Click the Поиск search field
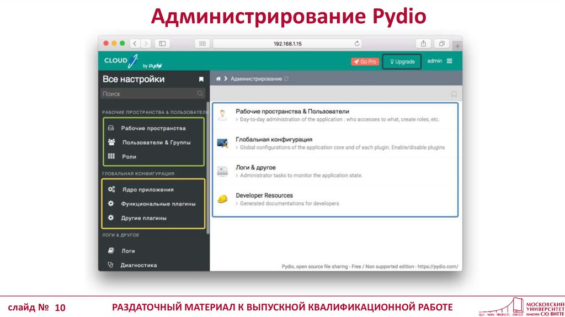The width and height of the screenshot is (565, 317). [148, 94]
